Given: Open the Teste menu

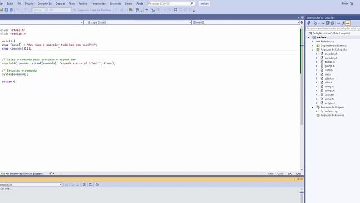Looking at the screenshot, I should tap(72, 3).
